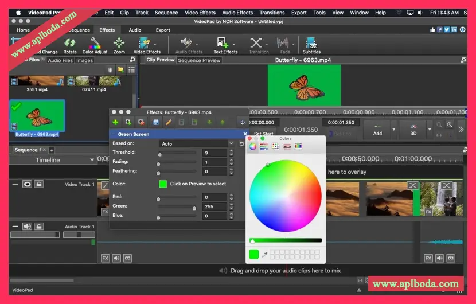Open the 3D options button
This screenshot has height=304, width=476.
(x=413, y=130)
